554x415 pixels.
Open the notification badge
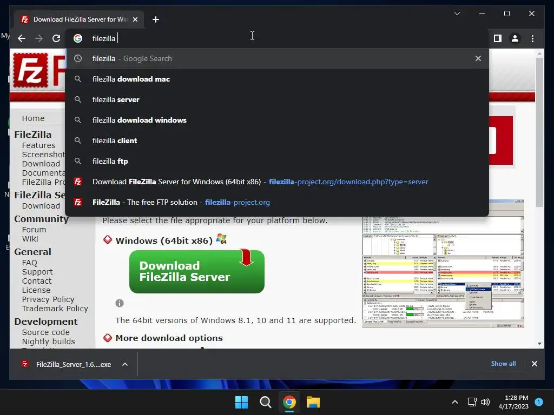tap(539, 402)
